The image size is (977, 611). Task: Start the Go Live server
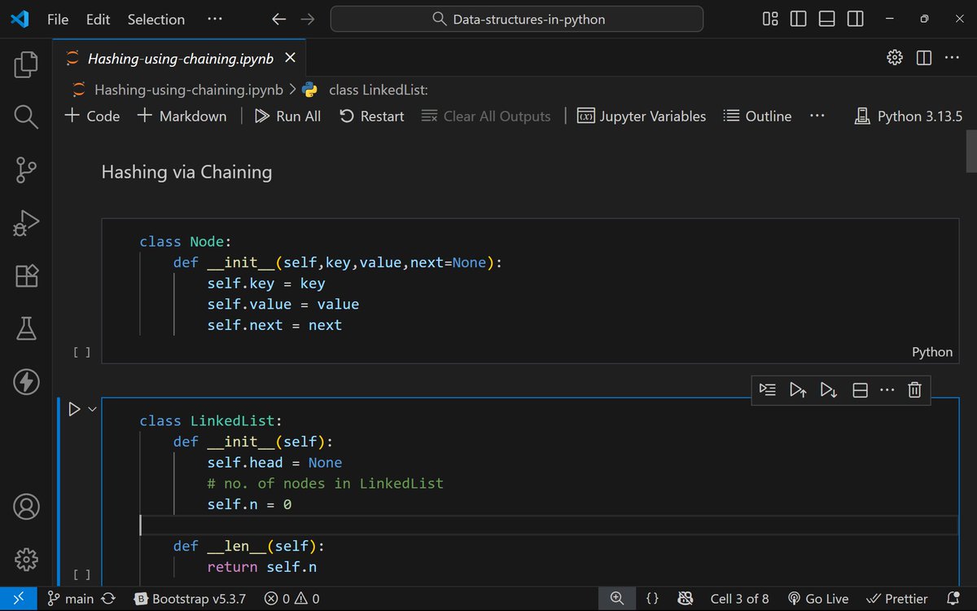[x=818, y=598]
